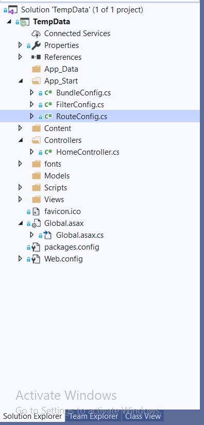Expand the Scripts folder arrow
Viewport: 204px width, 425px height.
[x=20, y=188]
